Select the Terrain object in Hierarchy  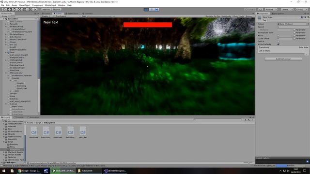click(x=14, y=94)
